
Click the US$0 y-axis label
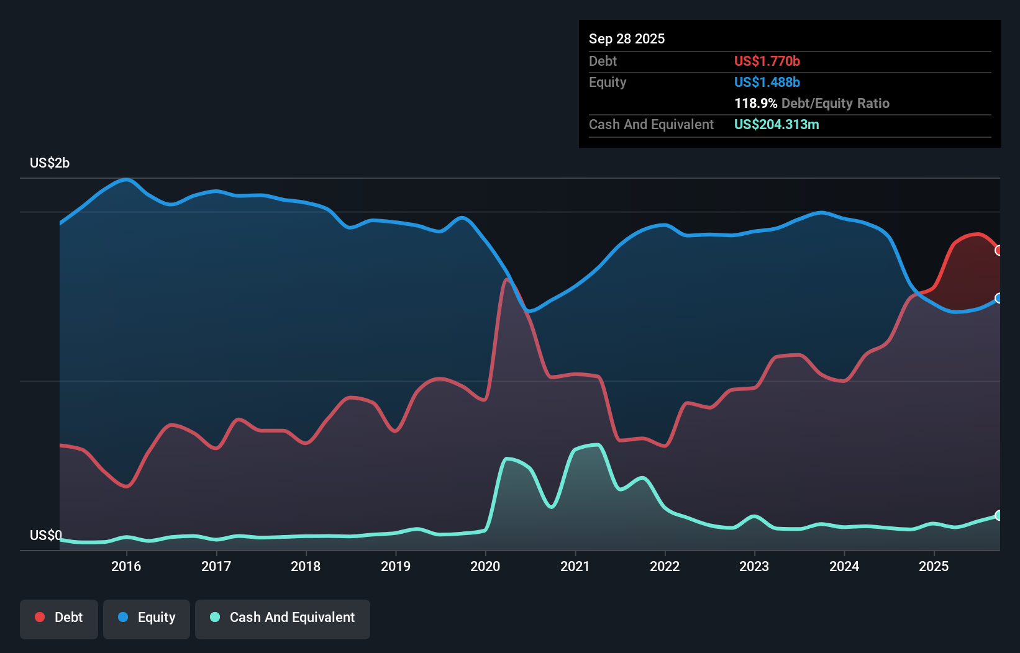coord(46,536)
